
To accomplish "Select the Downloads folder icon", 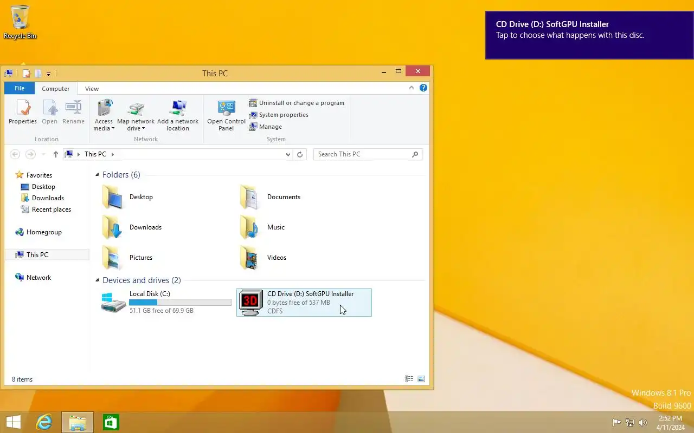I will (x=113, y=227).
